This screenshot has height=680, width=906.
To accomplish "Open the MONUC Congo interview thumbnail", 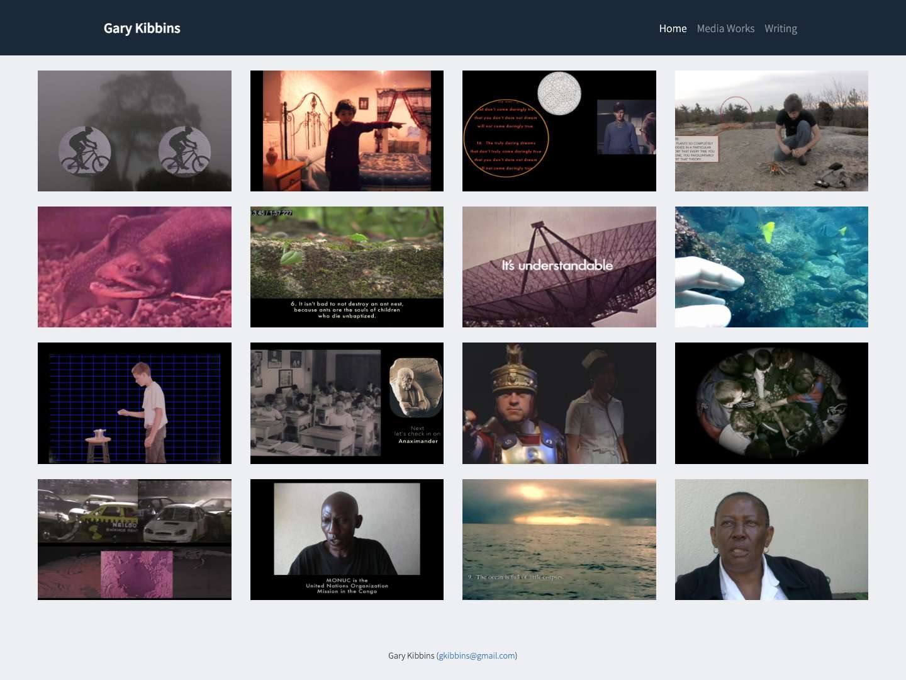I will (347, 539).
